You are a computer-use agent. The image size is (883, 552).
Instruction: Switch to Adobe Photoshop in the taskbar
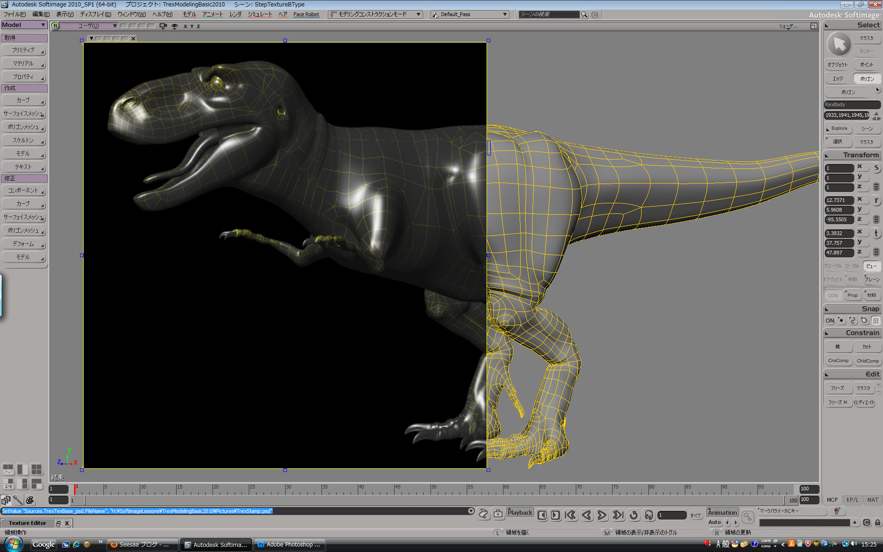coord(289,544)
